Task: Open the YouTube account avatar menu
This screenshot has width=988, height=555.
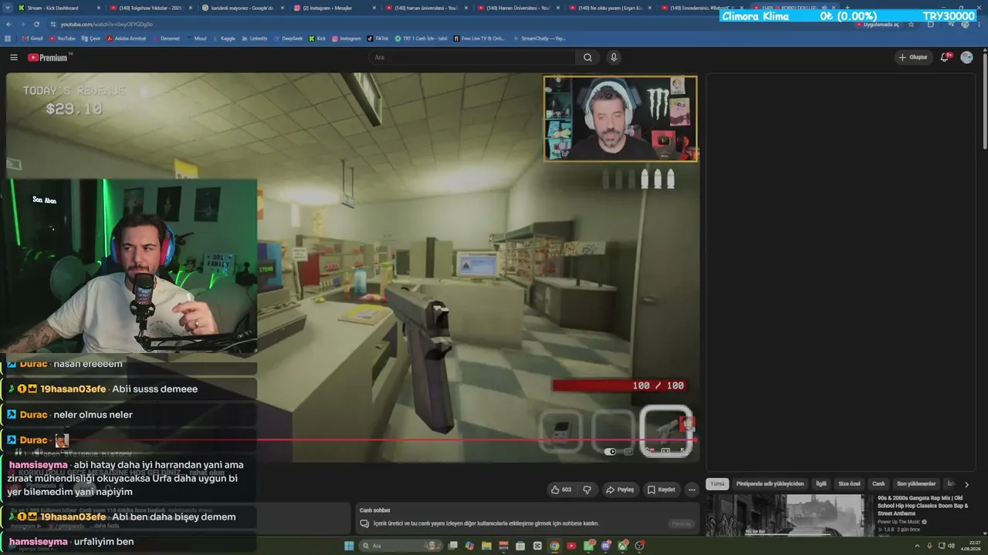Action: 966,57
